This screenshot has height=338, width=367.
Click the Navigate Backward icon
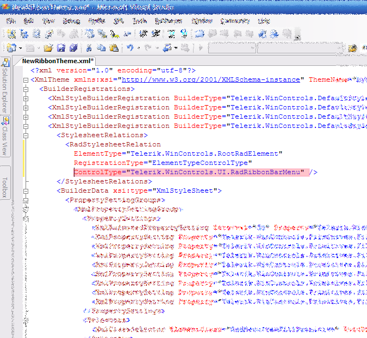pyautogui.click(x=167, y=48)
